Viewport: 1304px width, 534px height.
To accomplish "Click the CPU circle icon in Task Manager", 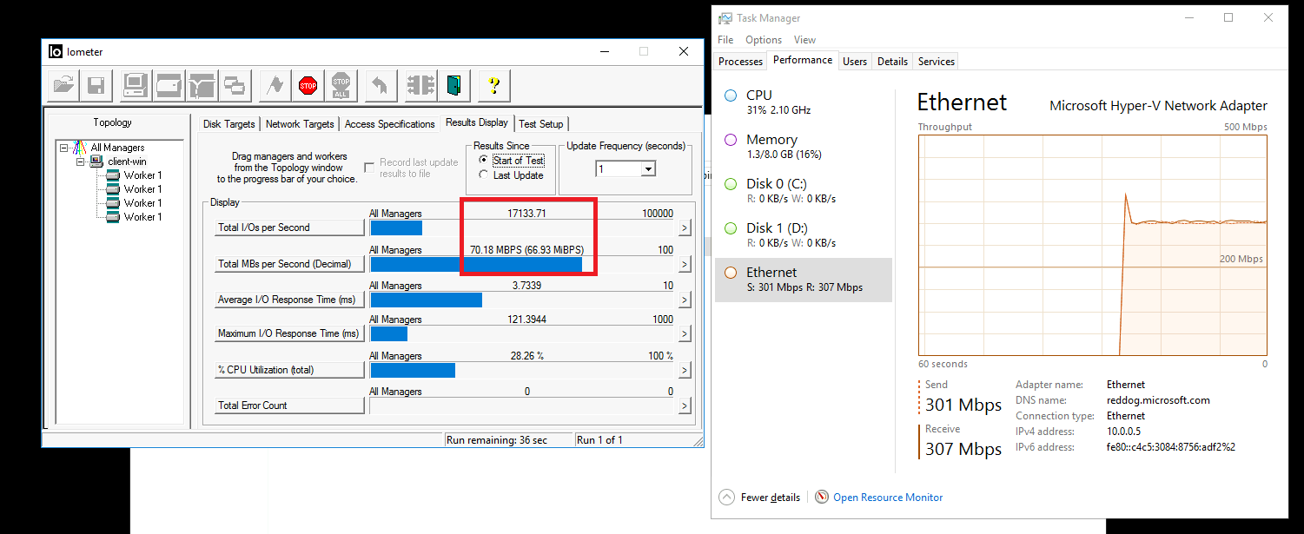I will tap(731, 96).
